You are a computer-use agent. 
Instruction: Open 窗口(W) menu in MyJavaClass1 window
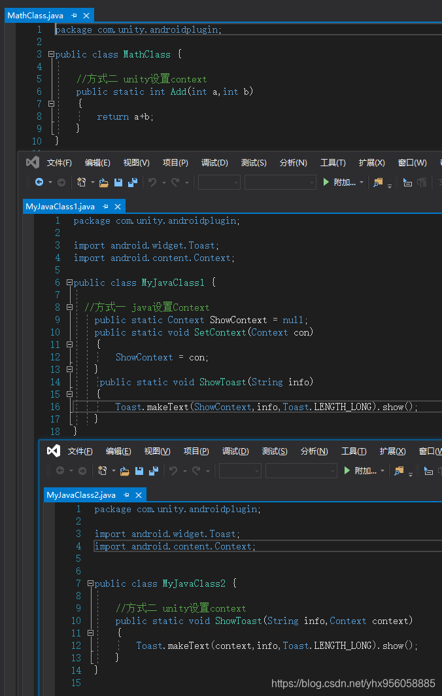coord(413,163)
